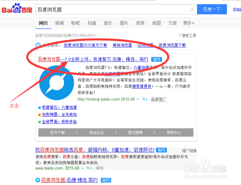Open the 评价 link

(x=100, y=168)
